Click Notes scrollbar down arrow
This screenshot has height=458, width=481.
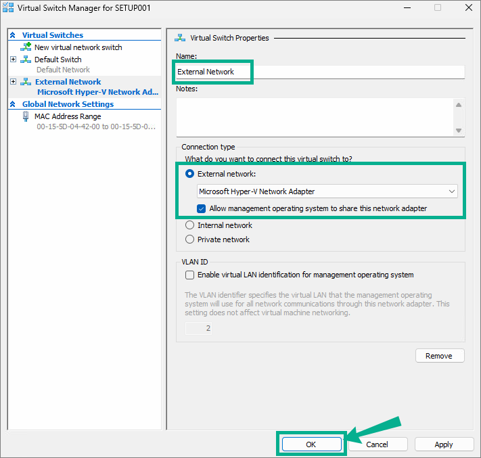pos(459,131)
